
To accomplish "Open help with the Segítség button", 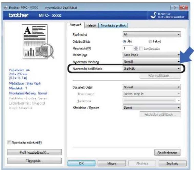I will tap(172, 163).
